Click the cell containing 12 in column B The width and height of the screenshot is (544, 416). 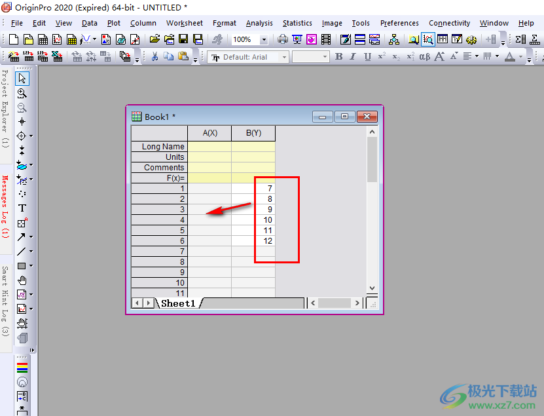pyautogui.click(x=253, y=240)
